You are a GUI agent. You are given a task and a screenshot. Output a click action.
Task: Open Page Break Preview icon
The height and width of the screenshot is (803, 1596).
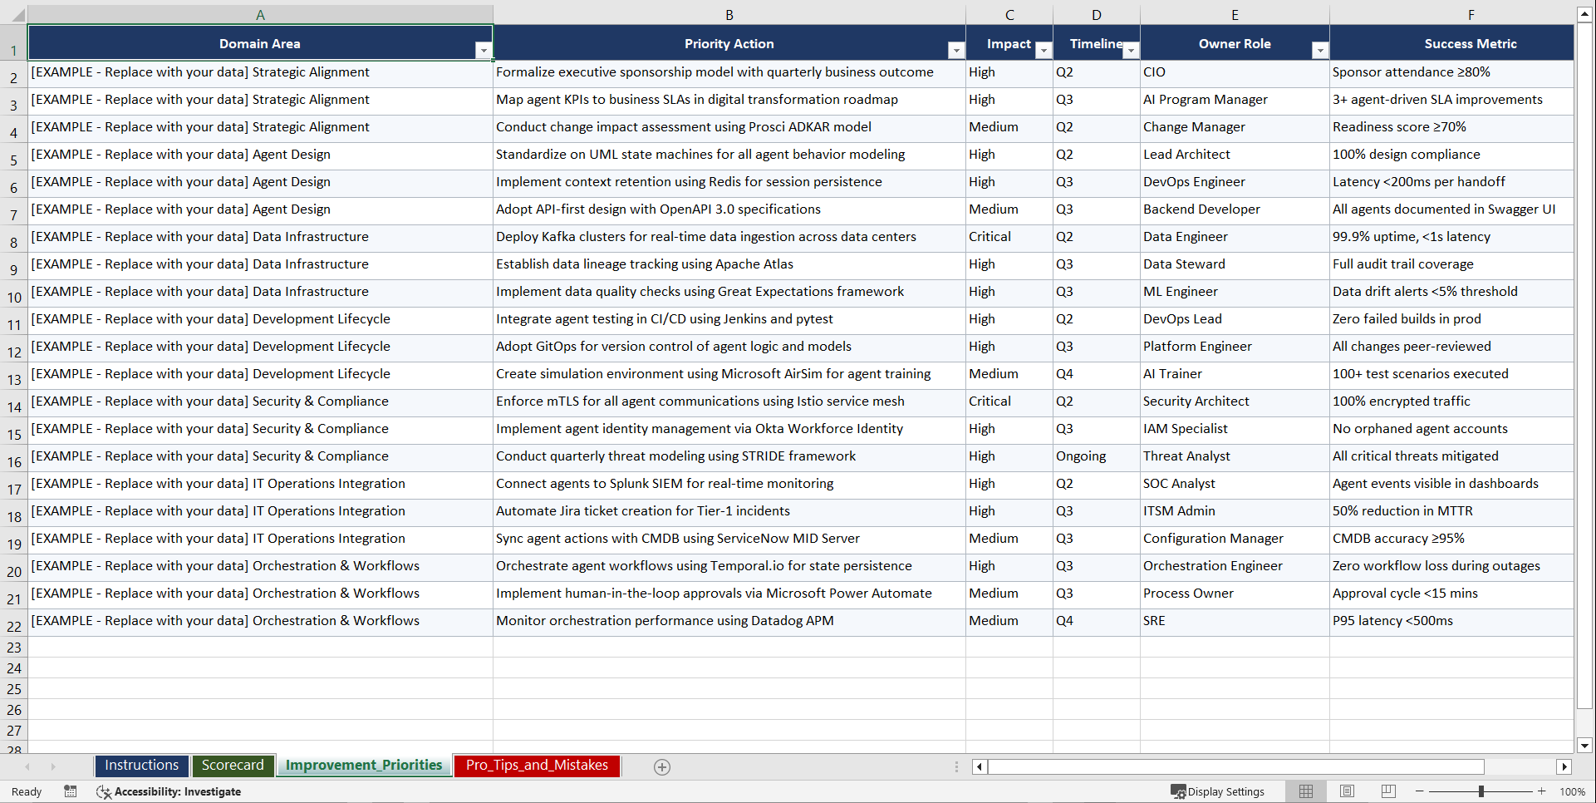coord(1387,791)
